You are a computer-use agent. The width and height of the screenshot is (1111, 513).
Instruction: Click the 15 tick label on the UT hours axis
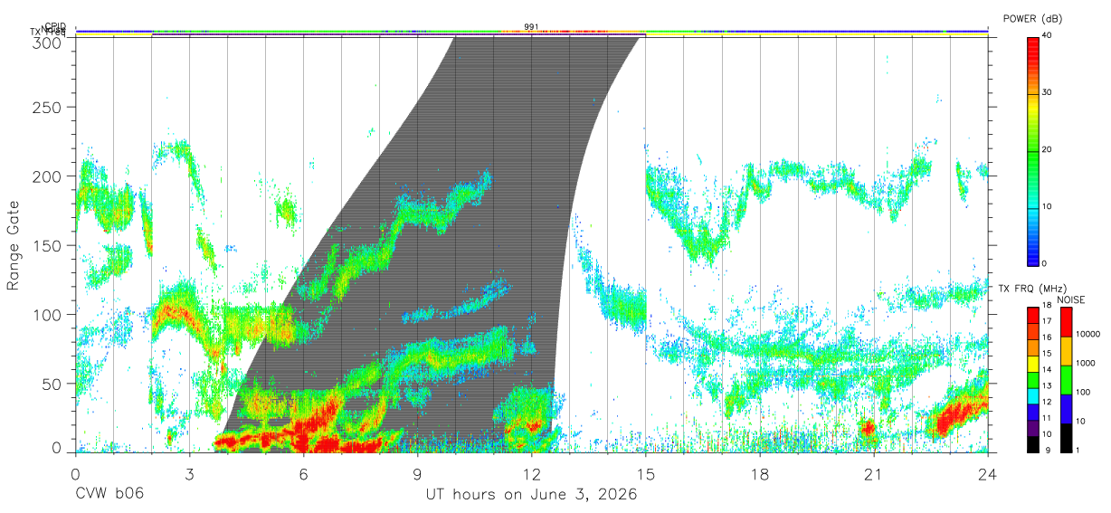(x=645, y=474)
